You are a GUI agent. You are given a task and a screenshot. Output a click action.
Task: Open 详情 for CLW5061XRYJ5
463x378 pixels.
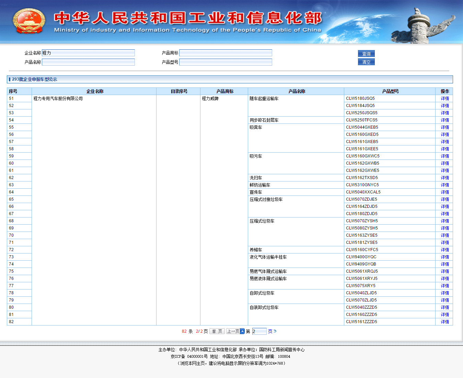[x=445, y=279]
